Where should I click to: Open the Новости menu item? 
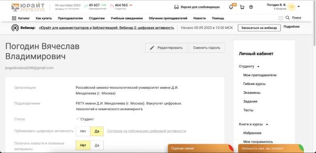coord(199,18)
